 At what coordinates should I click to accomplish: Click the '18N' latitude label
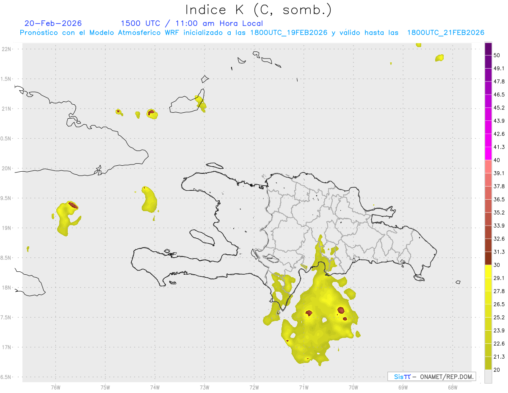[7, 287]
